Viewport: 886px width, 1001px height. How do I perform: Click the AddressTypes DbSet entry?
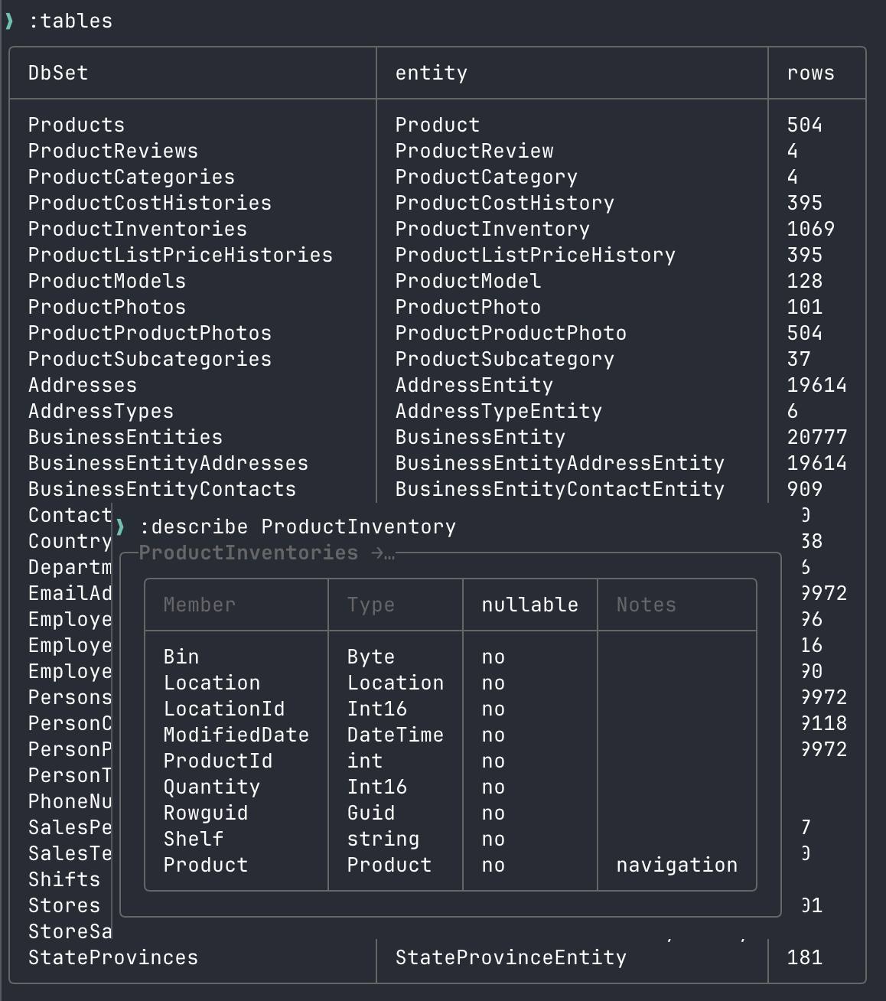coord(101,411)
